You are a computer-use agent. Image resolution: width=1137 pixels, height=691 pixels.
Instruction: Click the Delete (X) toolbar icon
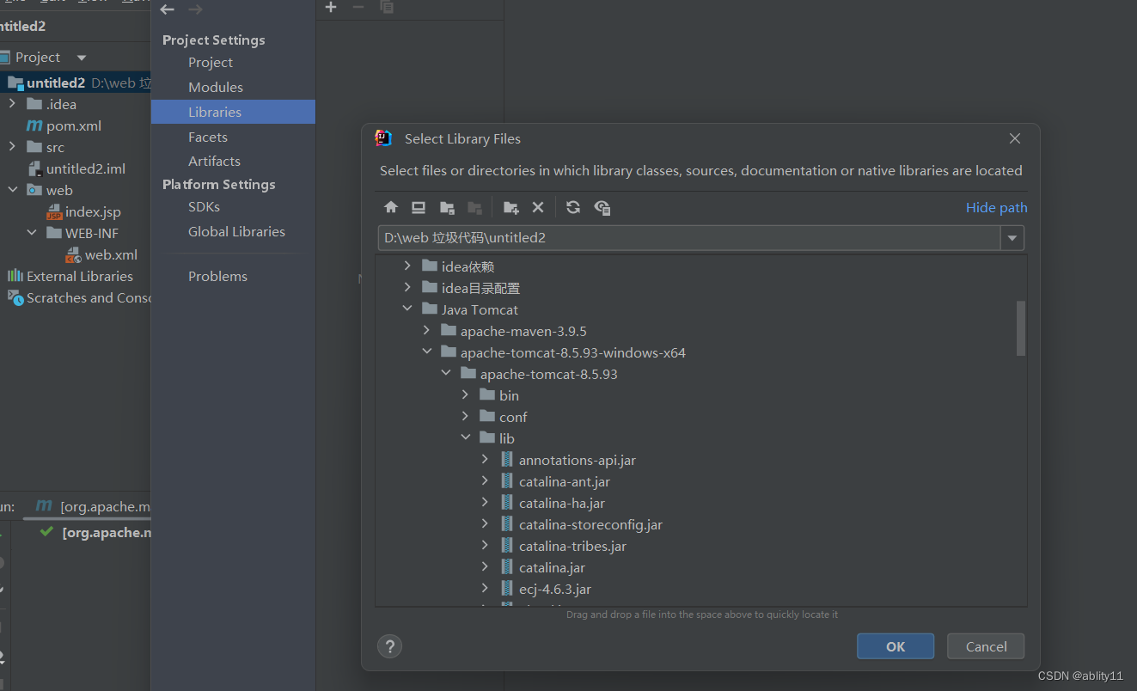point(538,207)
